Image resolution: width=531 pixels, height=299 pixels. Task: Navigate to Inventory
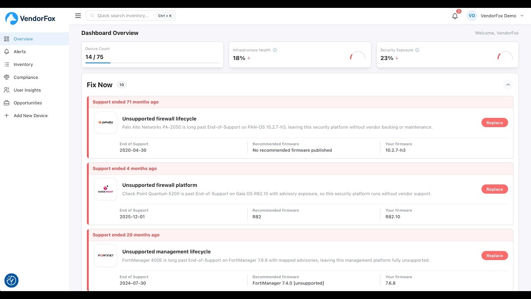[34, 64]
